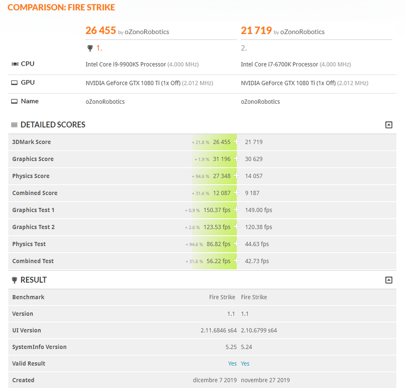Click the Comparison: Fire Strike heading

(61, 7)
